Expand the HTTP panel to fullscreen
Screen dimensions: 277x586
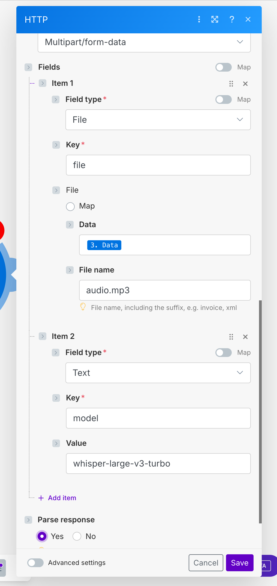[x=215, y=19]
